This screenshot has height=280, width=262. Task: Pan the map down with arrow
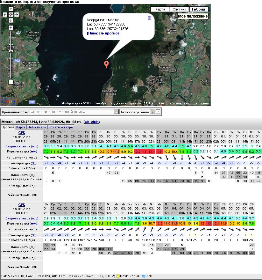pyautogui.click(x=11, y=20)
